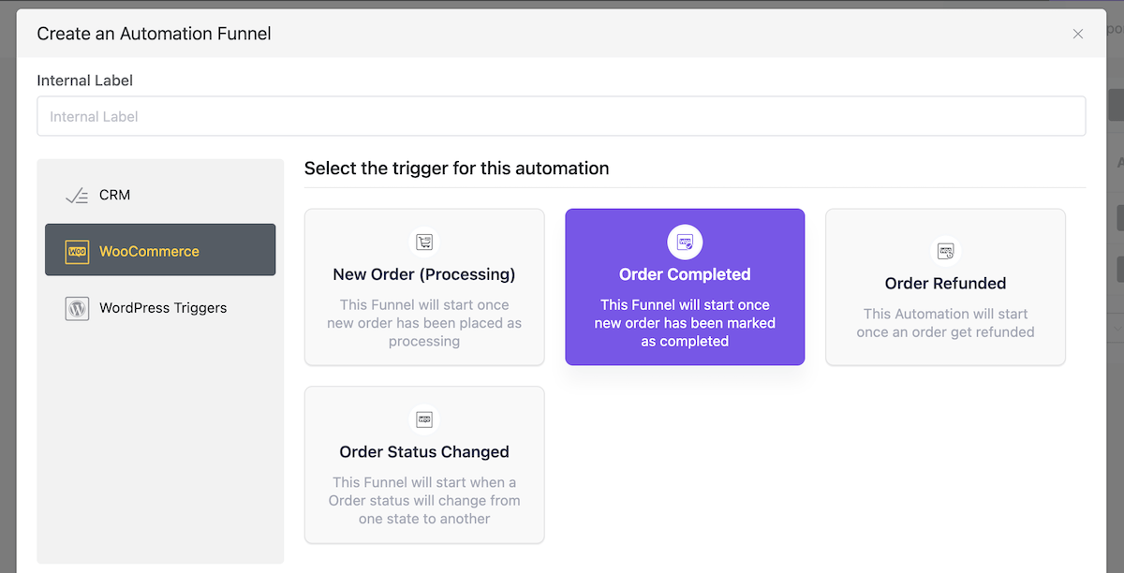The image size is (1124, 573).
Task: Close the Create an Automation Funnel dialog
Action: tap(1078, 34)
